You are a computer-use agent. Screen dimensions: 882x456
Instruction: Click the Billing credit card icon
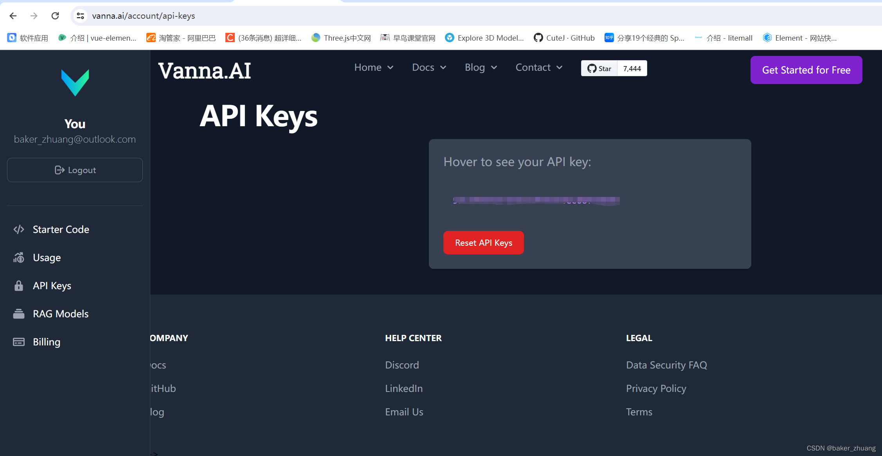[19, 342]
